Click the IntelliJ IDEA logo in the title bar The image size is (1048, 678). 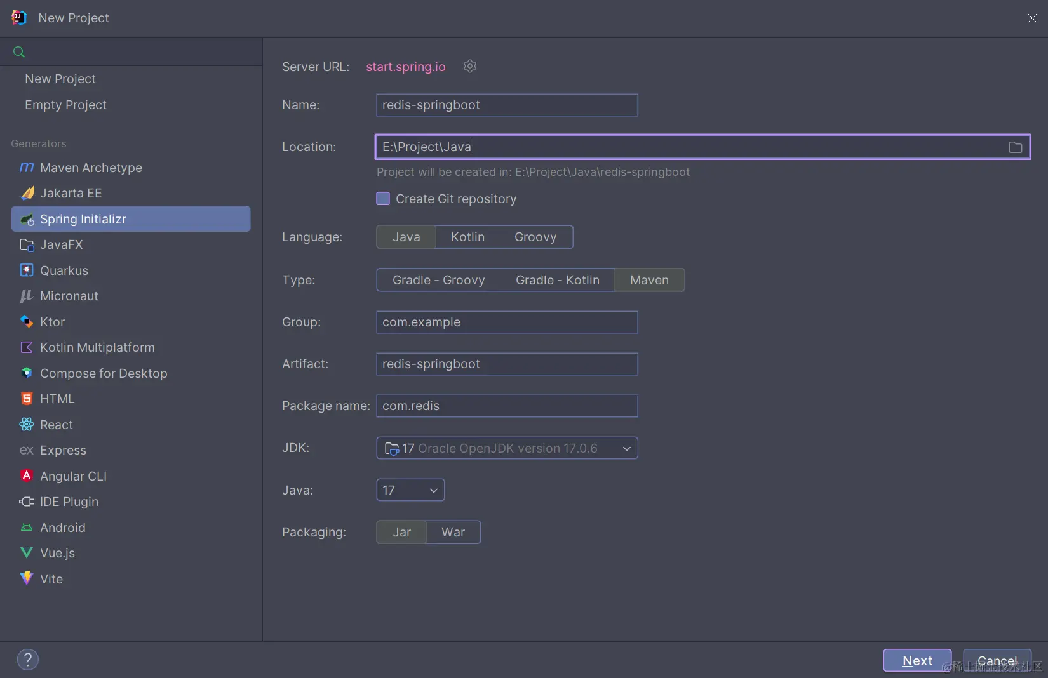[19, 18]
